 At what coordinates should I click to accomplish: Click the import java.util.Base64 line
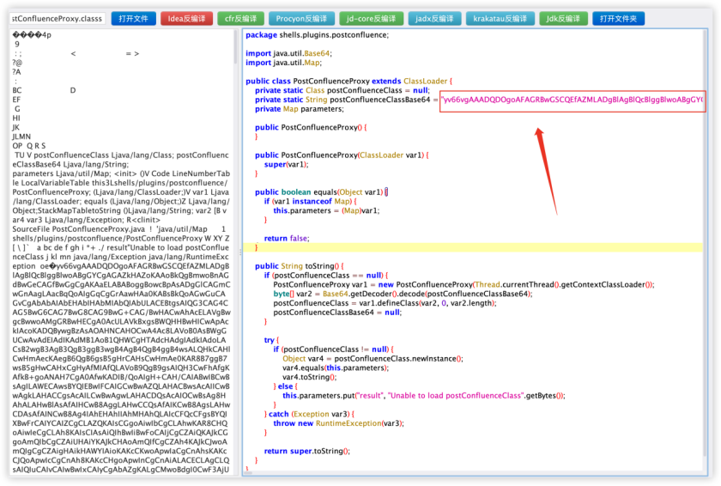pyautogui.click(x=288, y=53)
